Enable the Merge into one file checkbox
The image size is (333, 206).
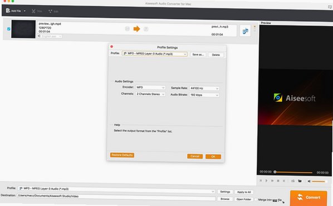pyautogui.click(x=256, y=200)
